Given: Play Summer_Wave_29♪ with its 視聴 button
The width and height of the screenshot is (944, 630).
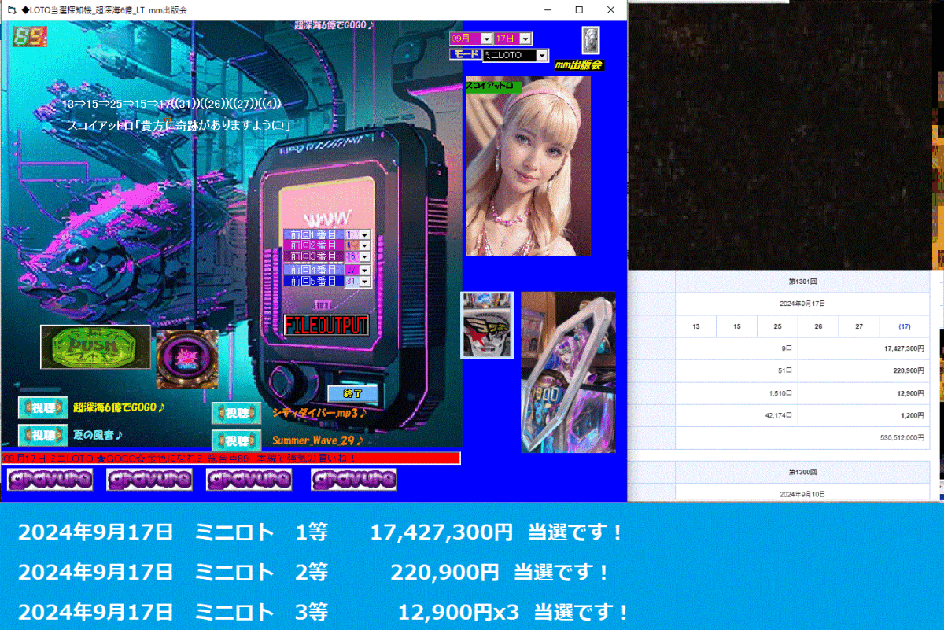Looking at the screenshot, I should 237,440.
